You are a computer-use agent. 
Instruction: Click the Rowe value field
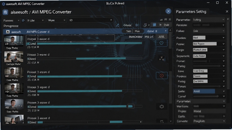click(x=200, y=71)
